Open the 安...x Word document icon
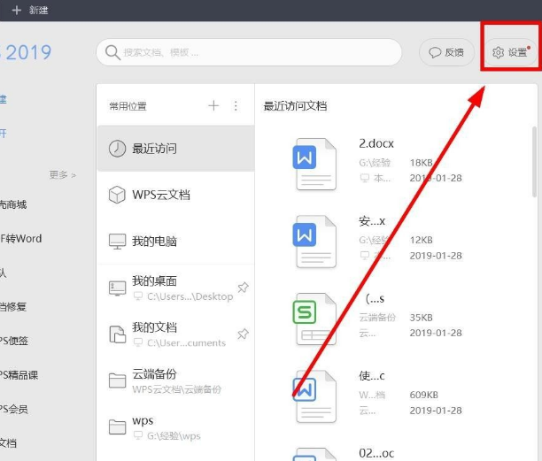Image resolution: width=542 pixels, height=461 pixels. point(314,242)
